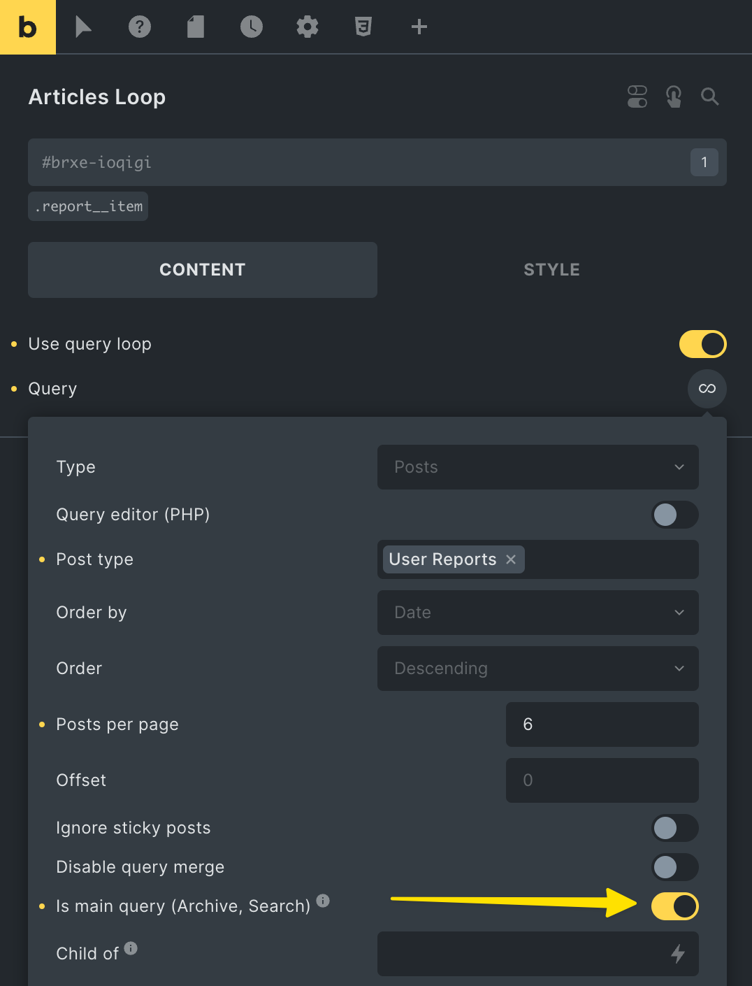The image size is (752, 986).
Task: Enable the Query editor (PHP) toggle
Action: pos(674,515)
